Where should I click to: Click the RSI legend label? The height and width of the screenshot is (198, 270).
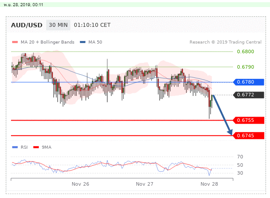coord(24,147)
